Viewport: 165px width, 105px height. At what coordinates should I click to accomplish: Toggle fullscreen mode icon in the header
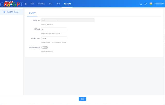[x=141, y=4]
